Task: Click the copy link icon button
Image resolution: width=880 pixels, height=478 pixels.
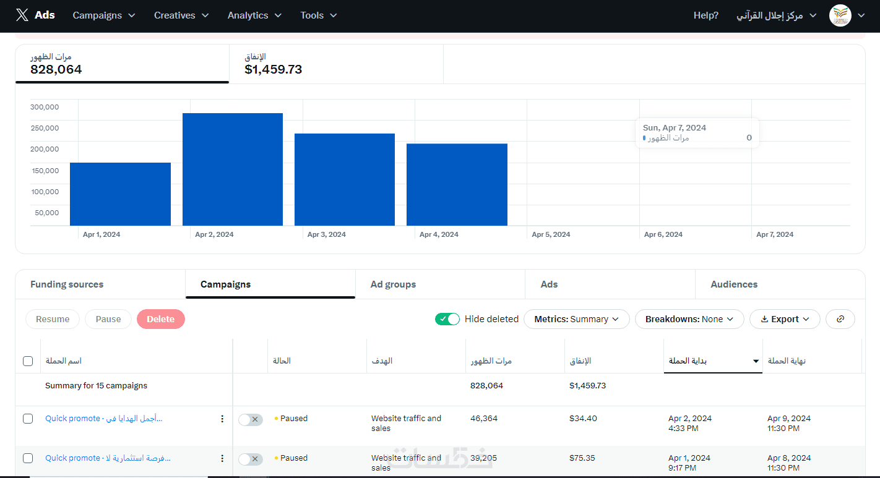Action: click(x=840, y=319)
